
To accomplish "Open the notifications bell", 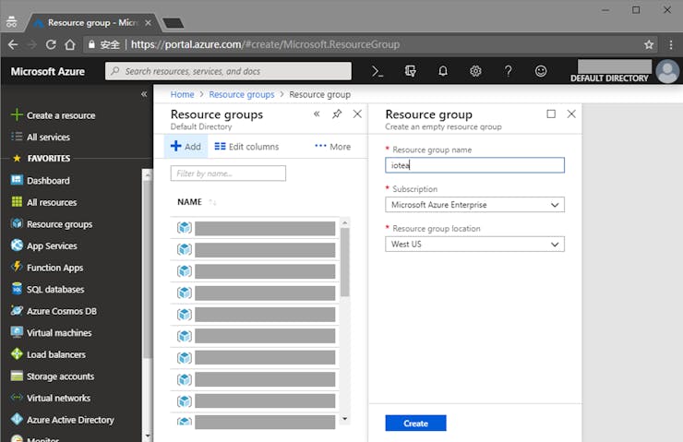I will point(443,71).
